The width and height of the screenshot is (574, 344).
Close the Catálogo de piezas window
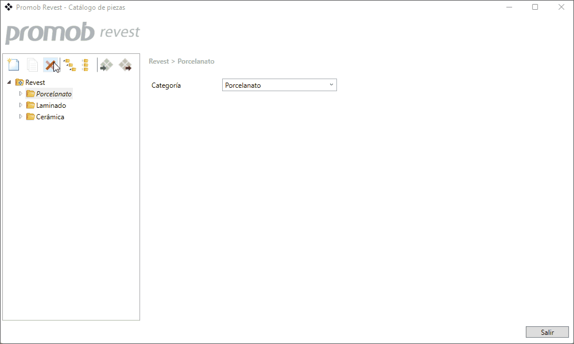pyautogui.click(x=561, y=7)
